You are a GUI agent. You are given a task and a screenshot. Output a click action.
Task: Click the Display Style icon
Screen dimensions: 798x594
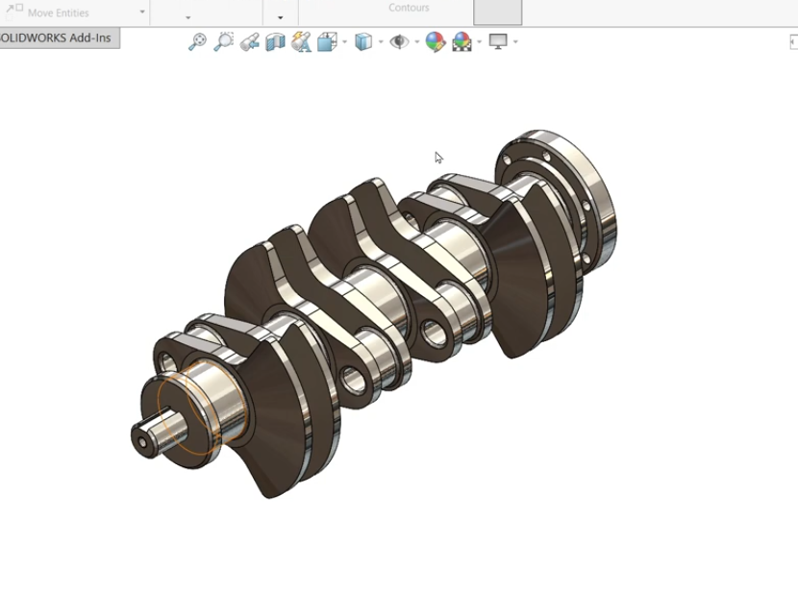pos(363,41)
